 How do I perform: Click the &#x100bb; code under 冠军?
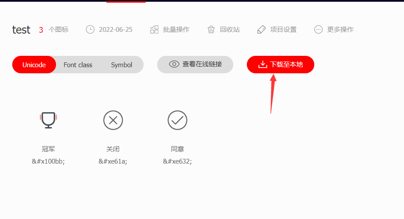[x=48, y=161]
